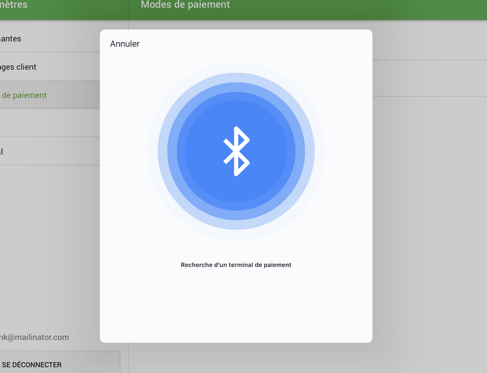Click the blank sidebar row below 'de paiement'
This screenshot has width=487, height=373.
point(45,123)
